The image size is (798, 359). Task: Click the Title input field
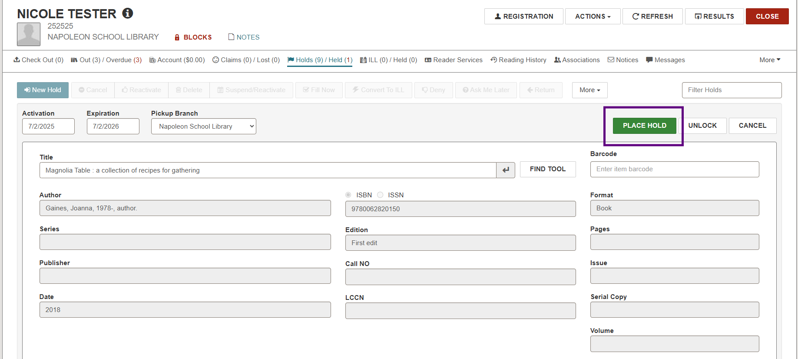coord(268,170)
